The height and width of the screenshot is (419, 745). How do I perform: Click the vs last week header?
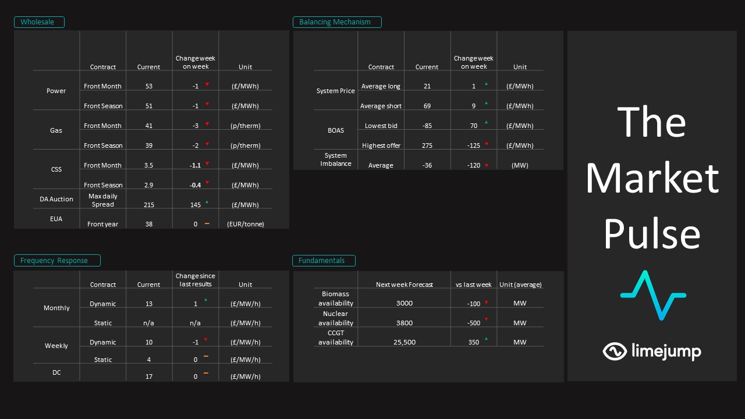click(474, 285)
